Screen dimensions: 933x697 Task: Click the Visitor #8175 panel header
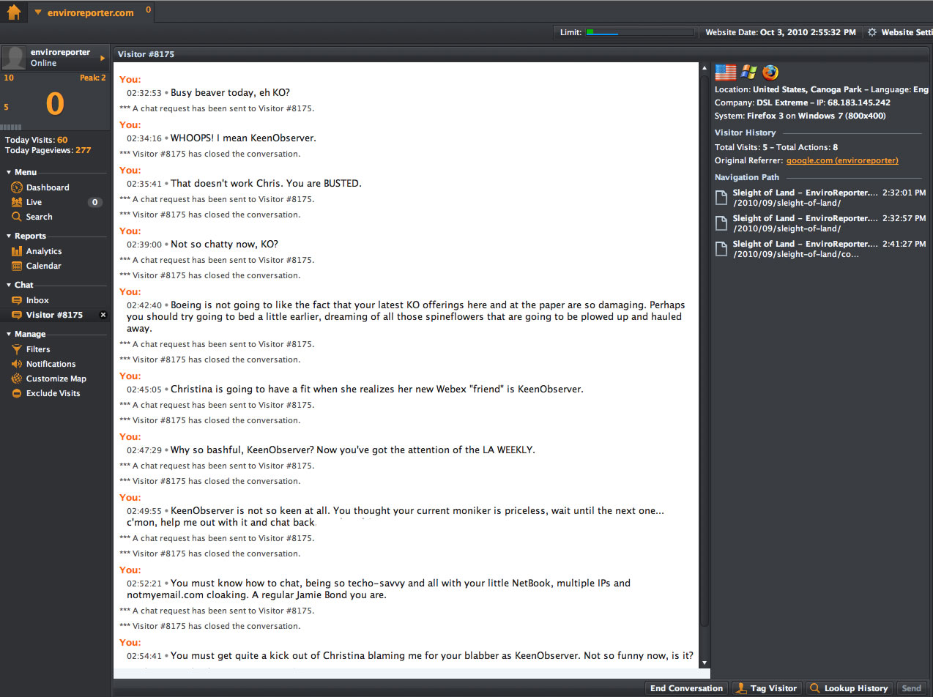[x=523, y=54]
